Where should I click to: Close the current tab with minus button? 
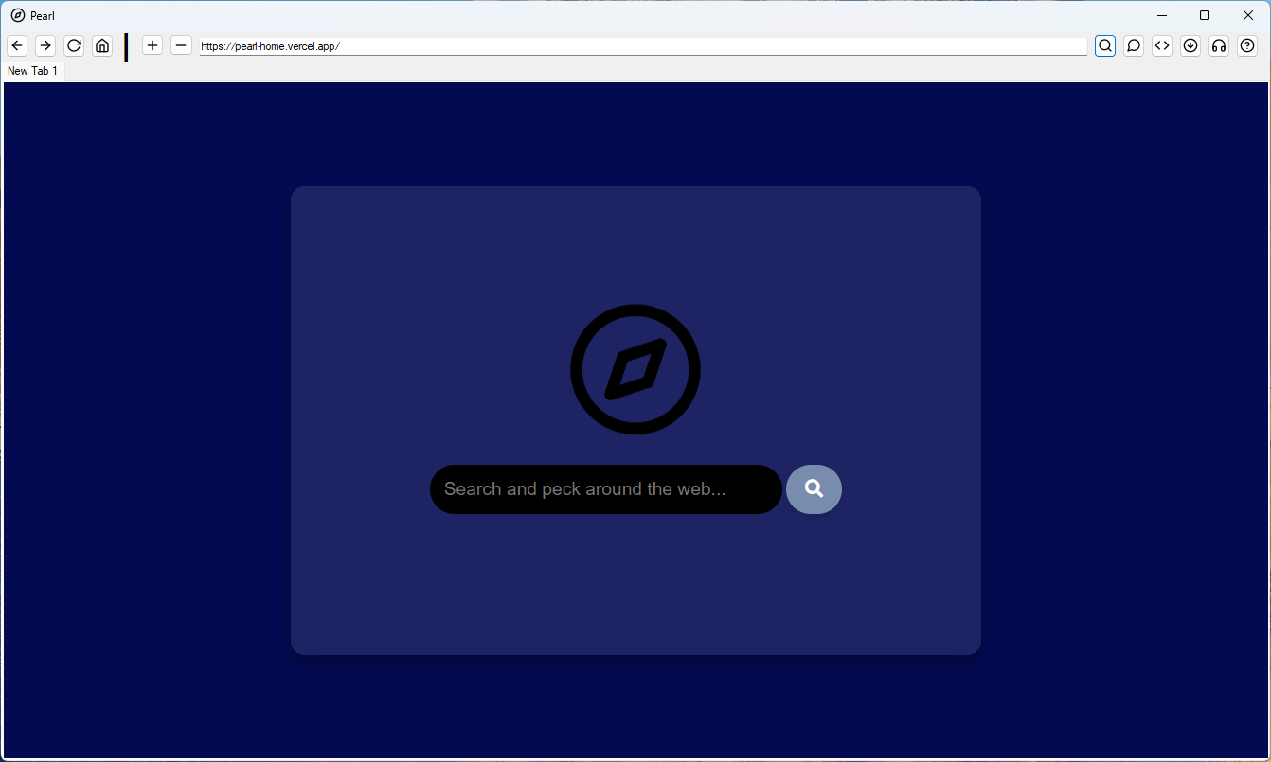point(181,44)
